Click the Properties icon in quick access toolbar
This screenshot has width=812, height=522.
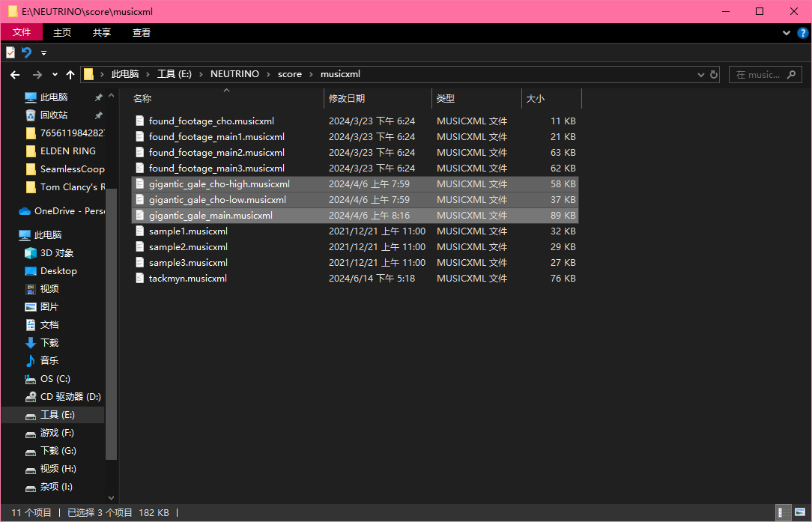pyautogui.click(x=10, y=52)
